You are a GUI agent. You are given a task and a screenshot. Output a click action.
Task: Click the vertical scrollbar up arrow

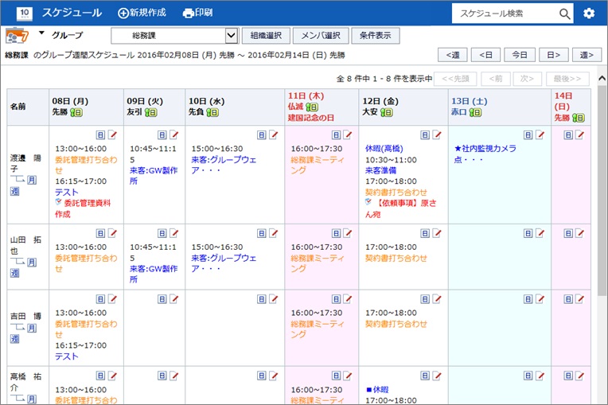[x=602, y=78]
